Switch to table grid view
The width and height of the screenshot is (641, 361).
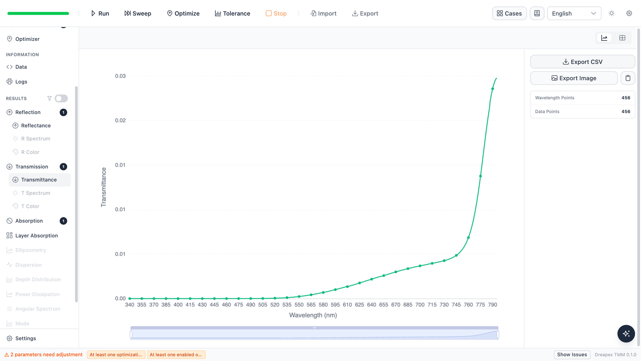622,38
